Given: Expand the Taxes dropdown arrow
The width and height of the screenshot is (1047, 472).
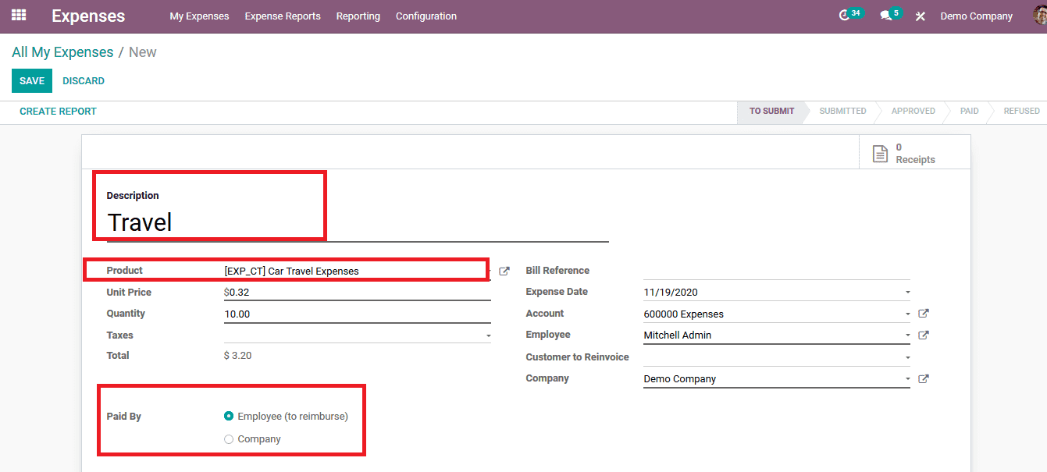Looking at the screenshot, I should tap(488, 335).
